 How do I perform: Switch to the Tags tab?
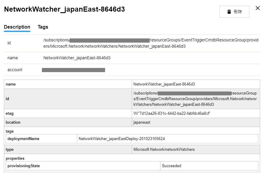tap(43, 27)
